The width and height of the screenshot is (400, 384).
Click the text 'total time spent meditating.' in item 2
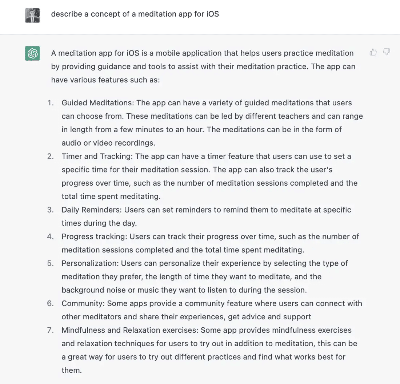[x=111, y=197]
